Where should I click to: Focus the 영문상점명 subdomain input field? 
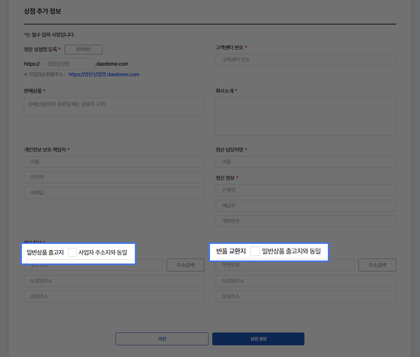(68, 64)
